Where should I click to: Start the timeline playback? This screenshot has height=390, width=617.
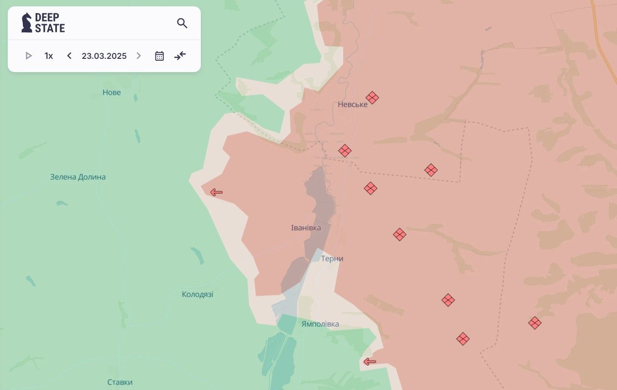tap(29, 56)
